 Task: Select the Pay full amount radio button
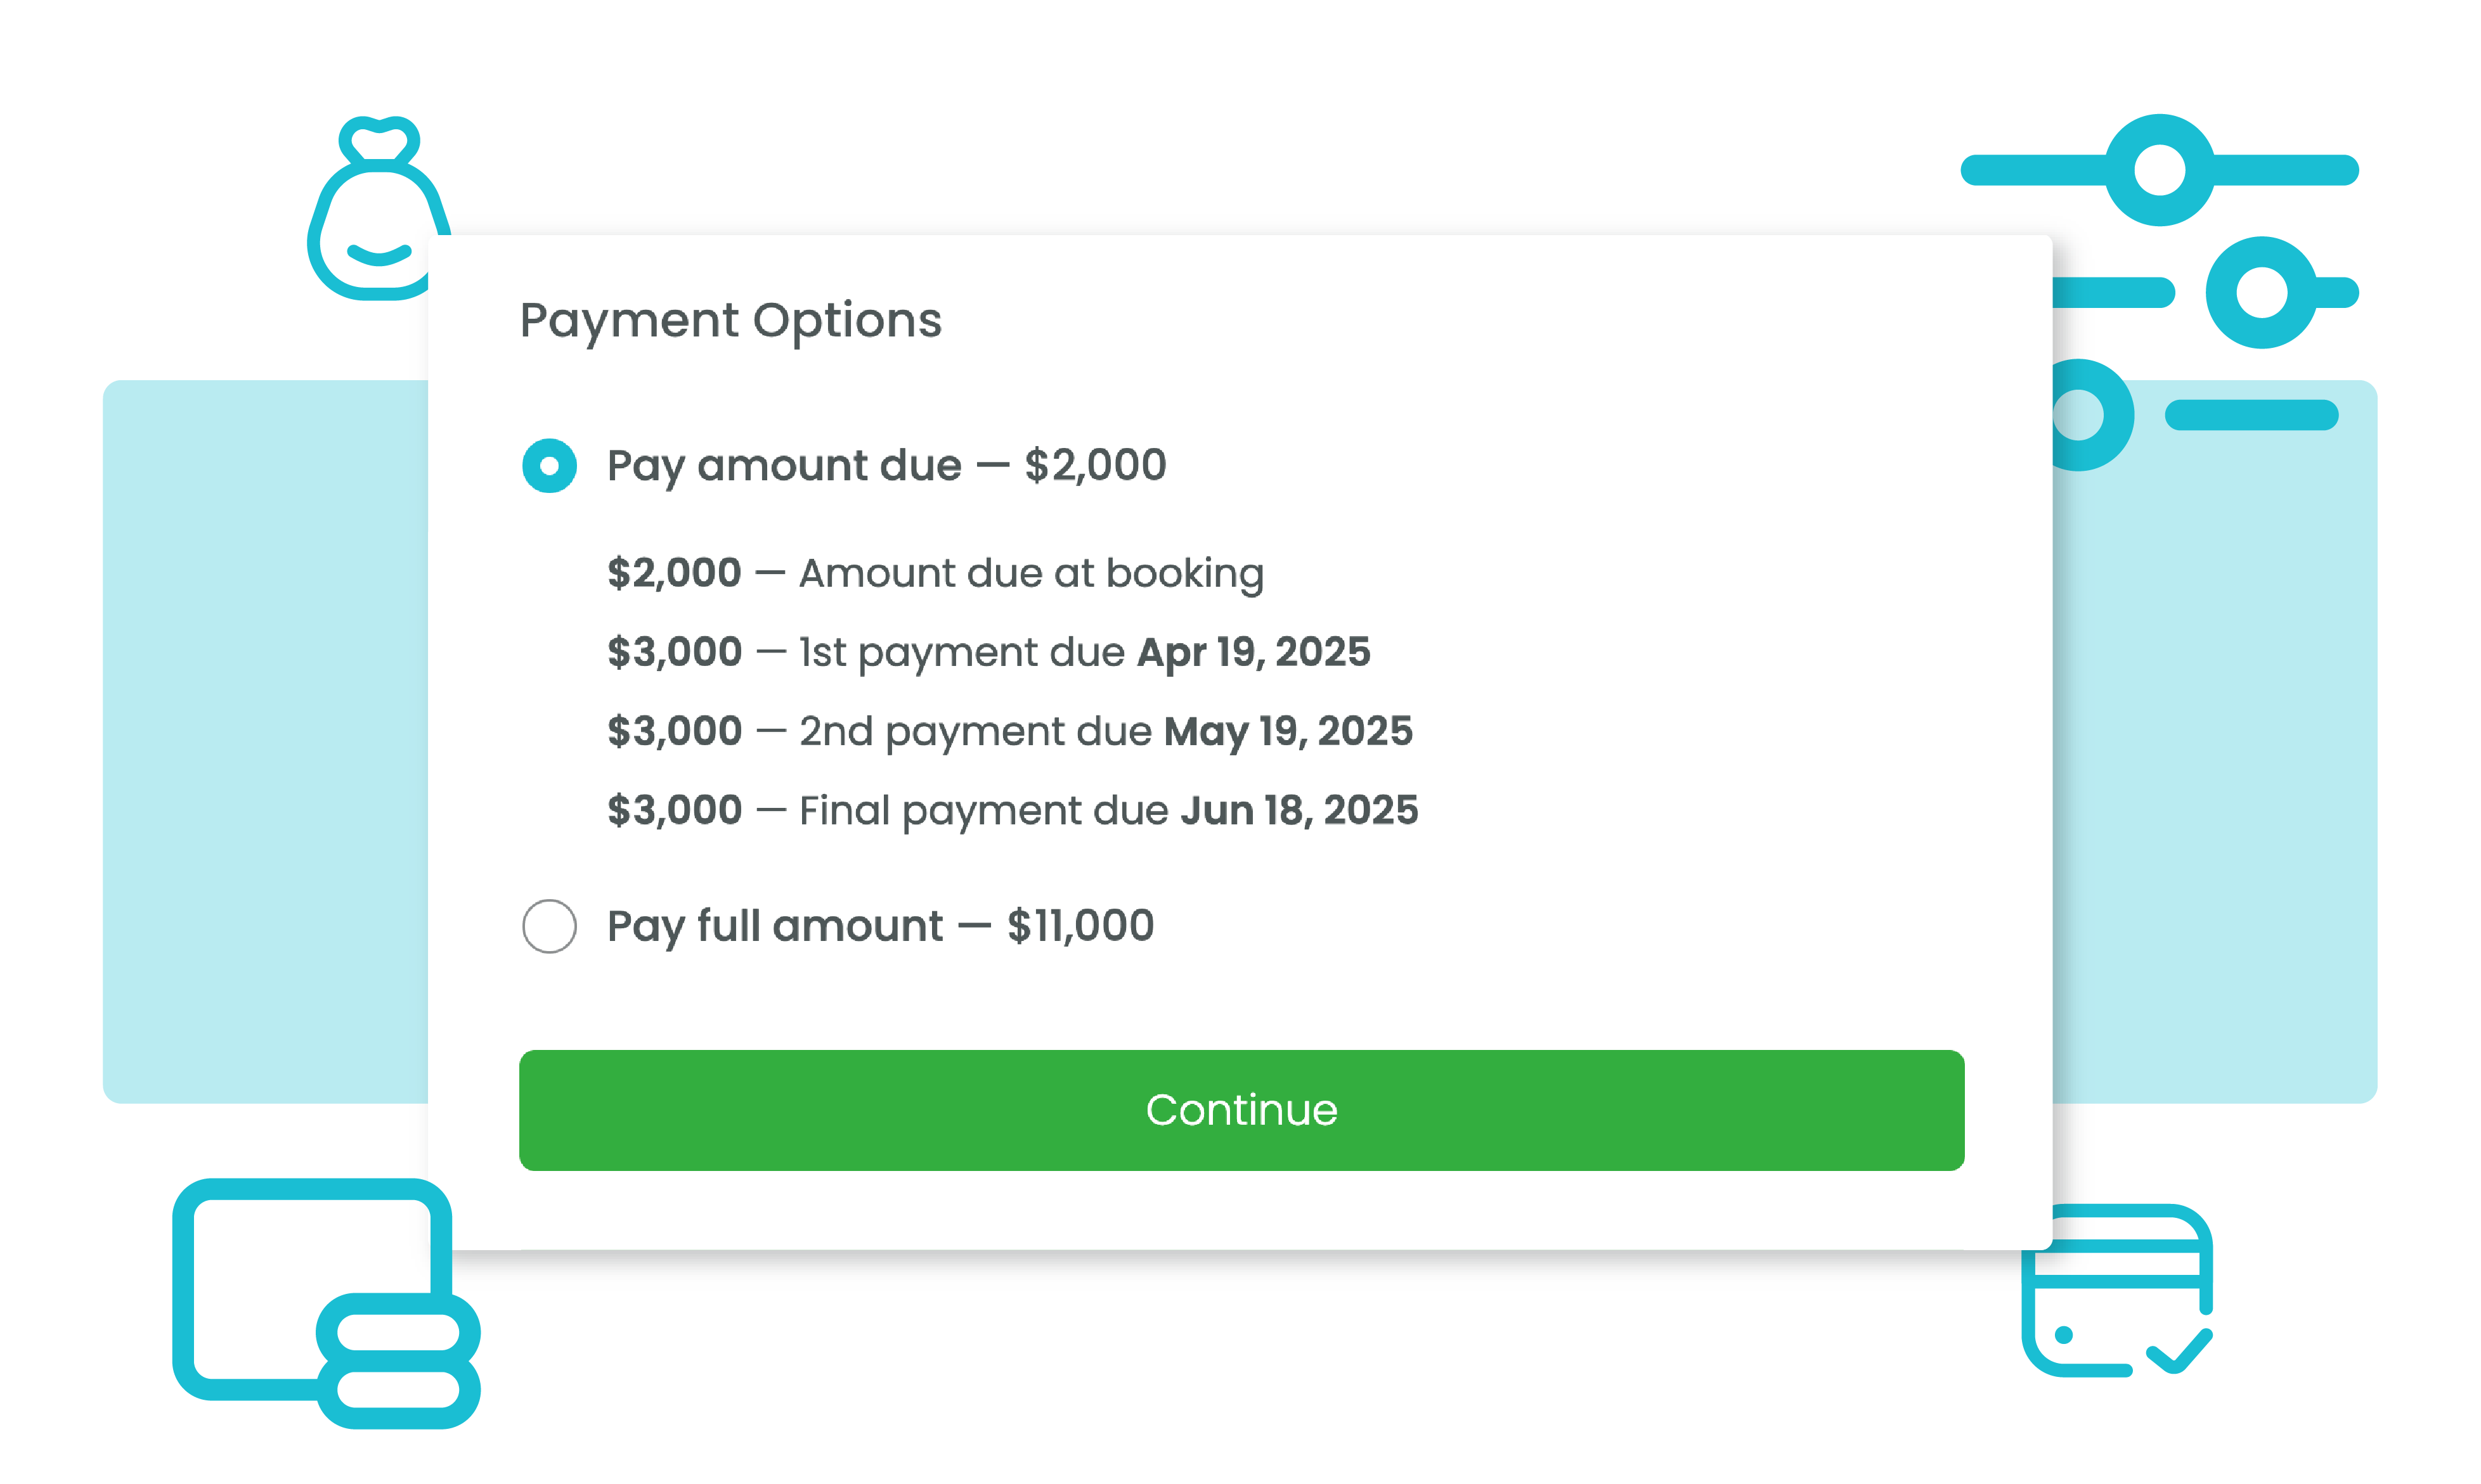549,926
